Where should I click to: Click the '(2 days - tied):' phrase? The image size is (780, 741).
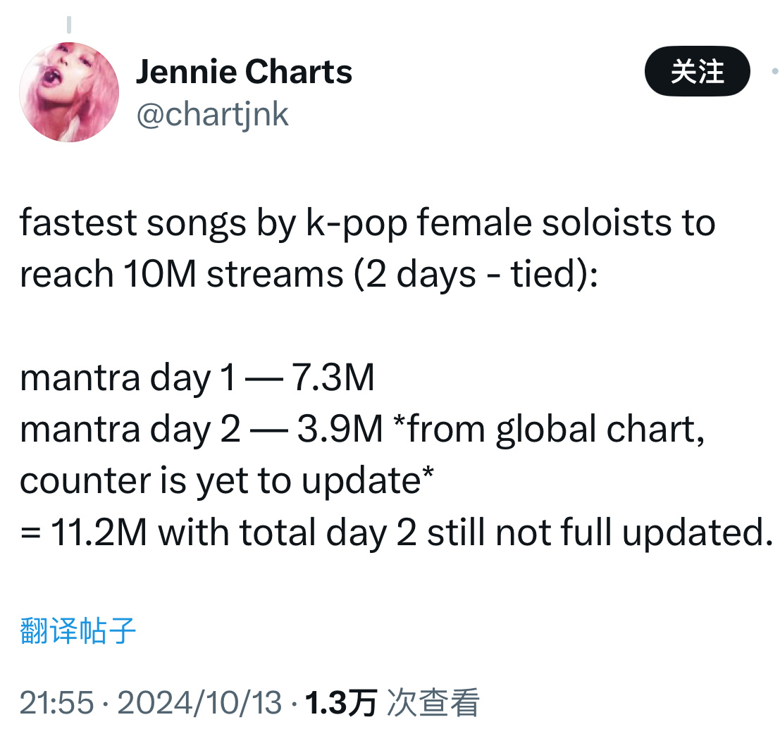tap(476, 274)
